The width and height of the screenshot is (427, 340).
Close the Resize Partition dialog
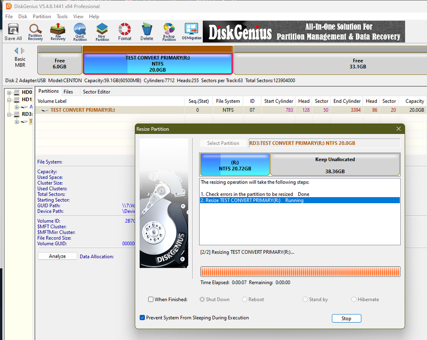[x=399, y=129]
